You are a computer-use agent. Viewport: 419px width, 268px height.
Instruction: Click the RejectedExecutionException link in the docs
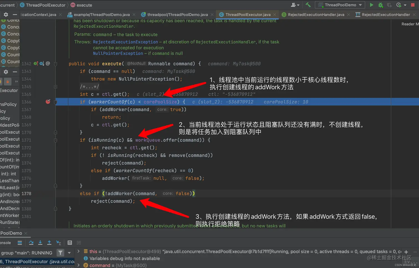click(125, 42)
